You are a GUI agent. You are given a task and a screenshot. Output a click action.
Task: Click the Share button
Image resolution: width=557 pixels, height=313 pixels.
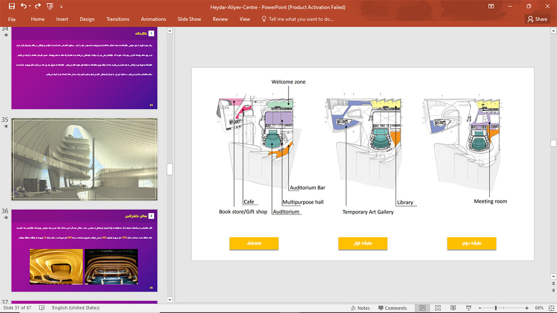point(538,19)
